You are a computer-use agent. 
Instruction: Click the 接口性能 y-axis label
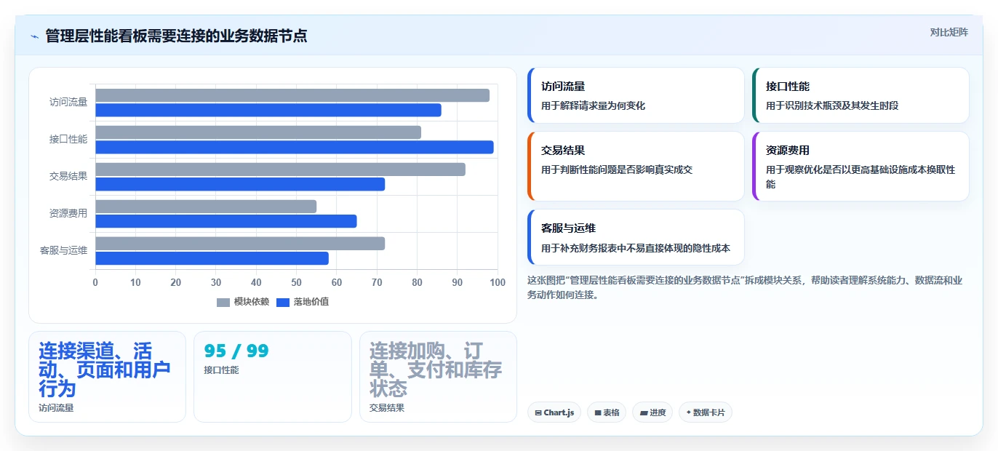(68, 140)
